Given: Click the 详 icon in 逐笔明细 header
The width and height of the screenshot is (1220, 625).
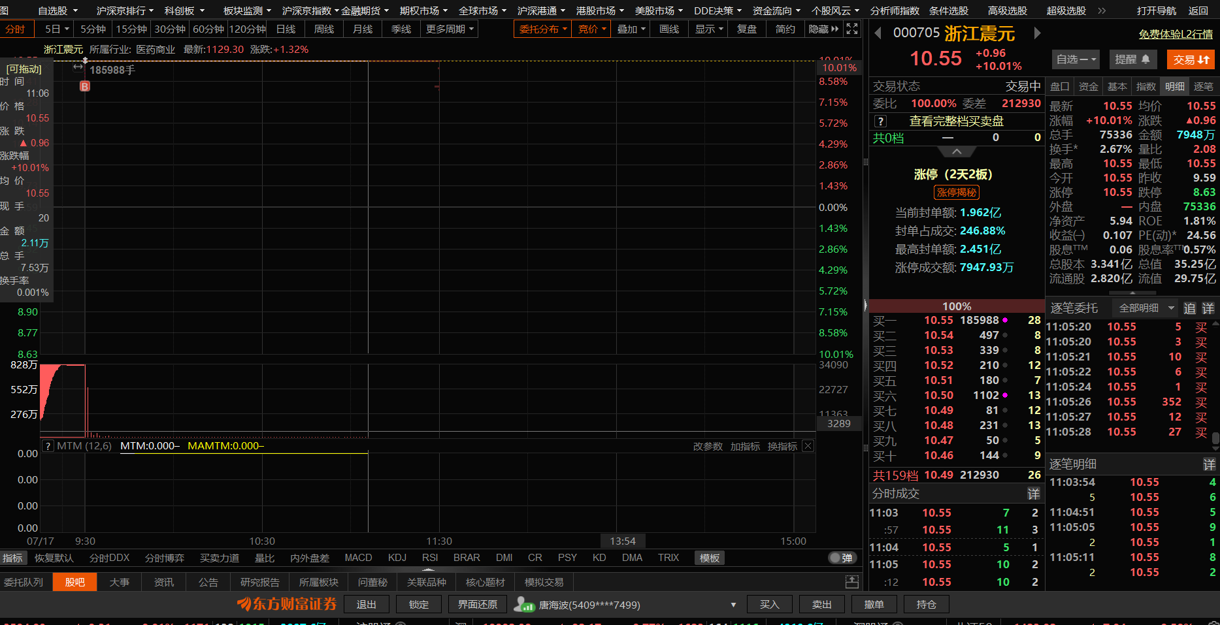Looking at the screenshot, I should pyautogui.click(x=1210, y=464).
